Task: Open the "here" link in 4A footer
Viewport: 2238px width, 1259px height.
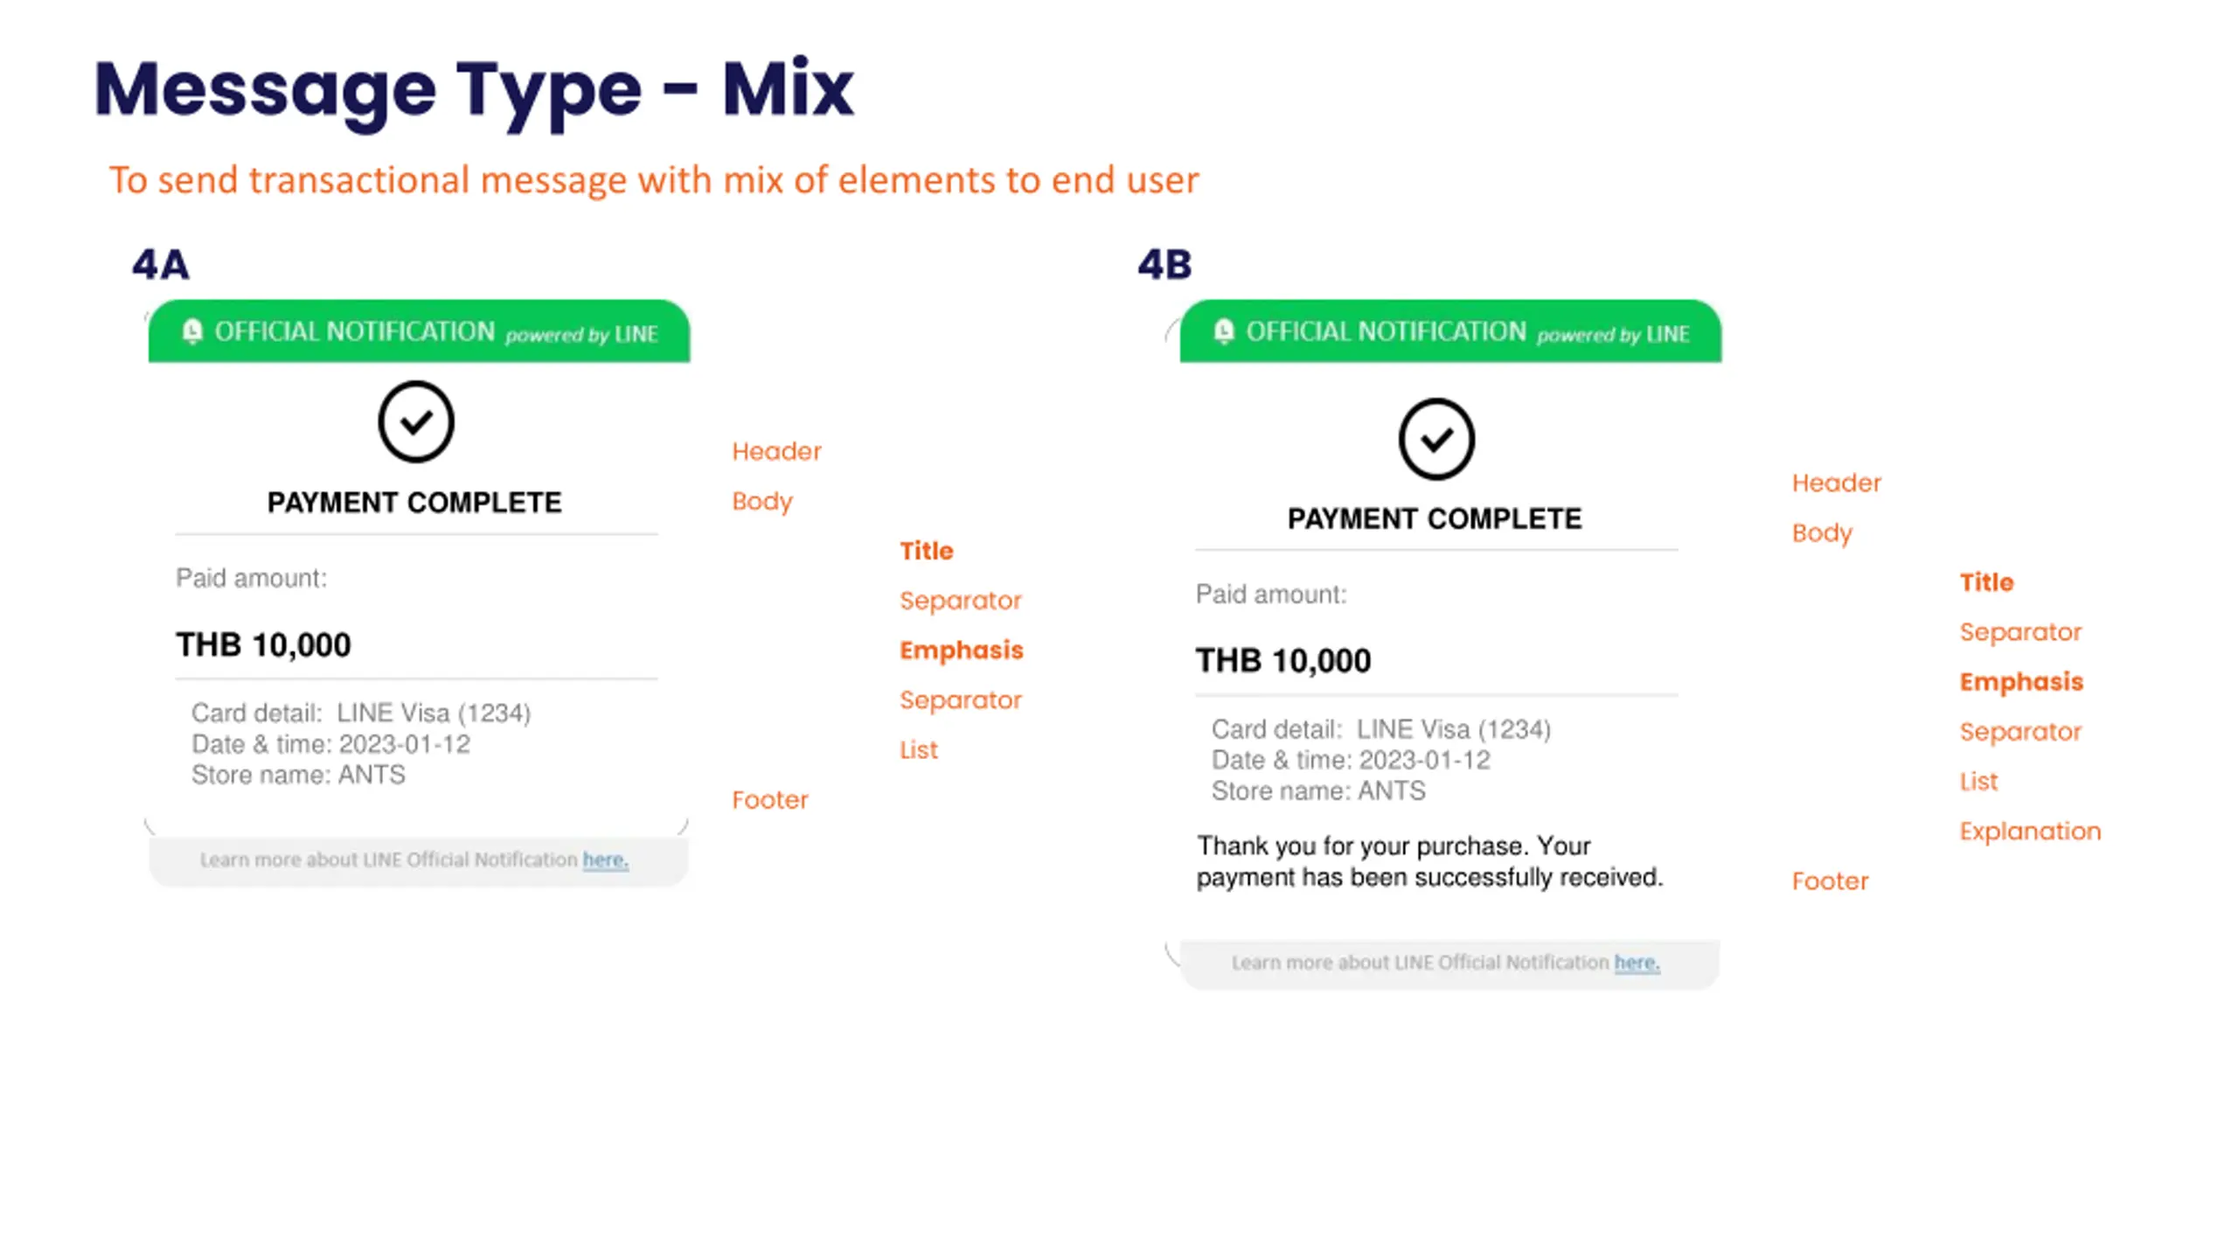Action: [x=605, y=859]
